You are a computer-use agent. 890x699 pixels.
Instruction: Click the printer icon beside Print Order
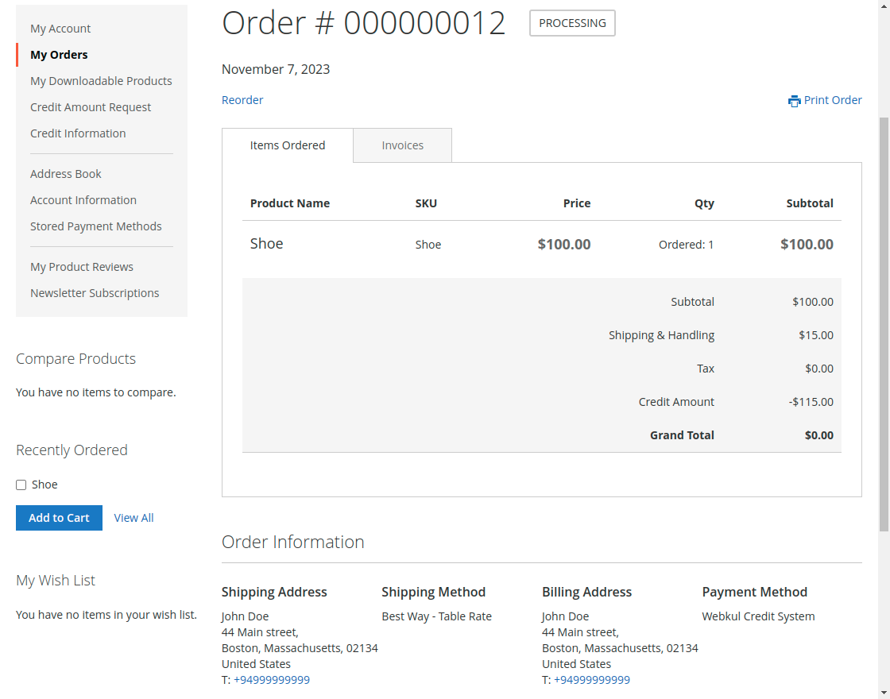pos(795,99)
